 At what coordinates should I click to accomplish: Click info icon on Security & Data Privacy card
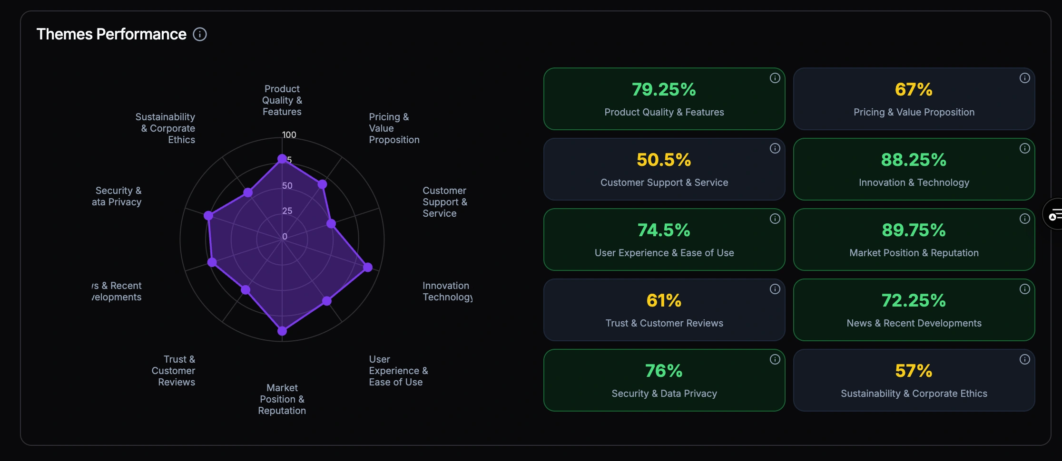775,359
